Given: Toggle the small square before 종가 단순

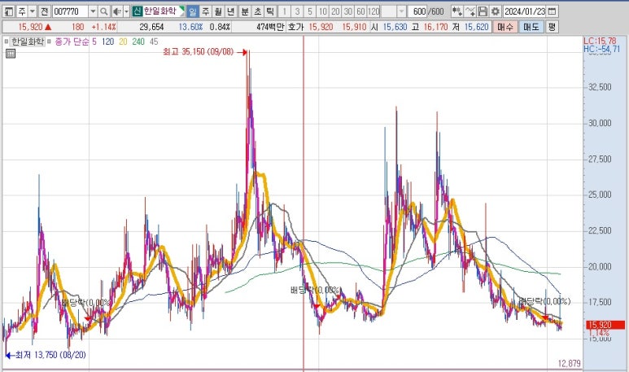Looking at the screenshot, I should pos(49,42).
